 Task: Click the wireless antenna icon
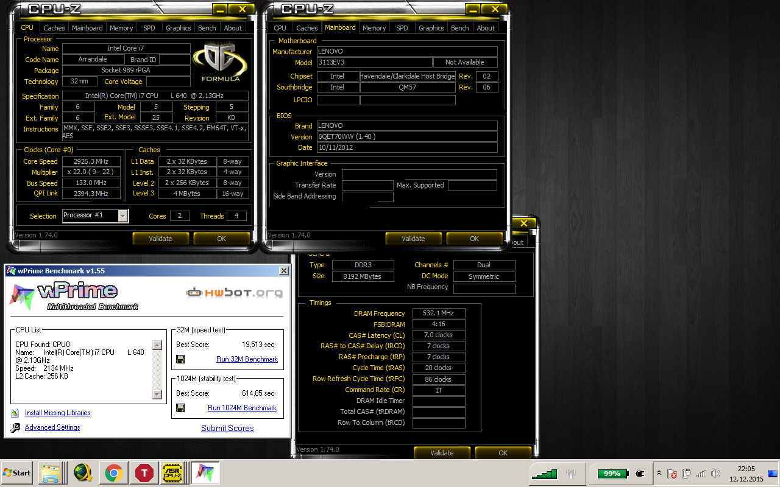pyautogui.click(x=571, y=474)
